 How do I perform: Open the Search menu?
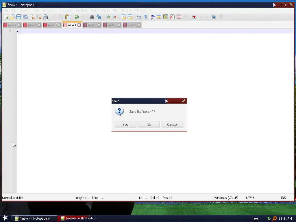coord(25,10)
